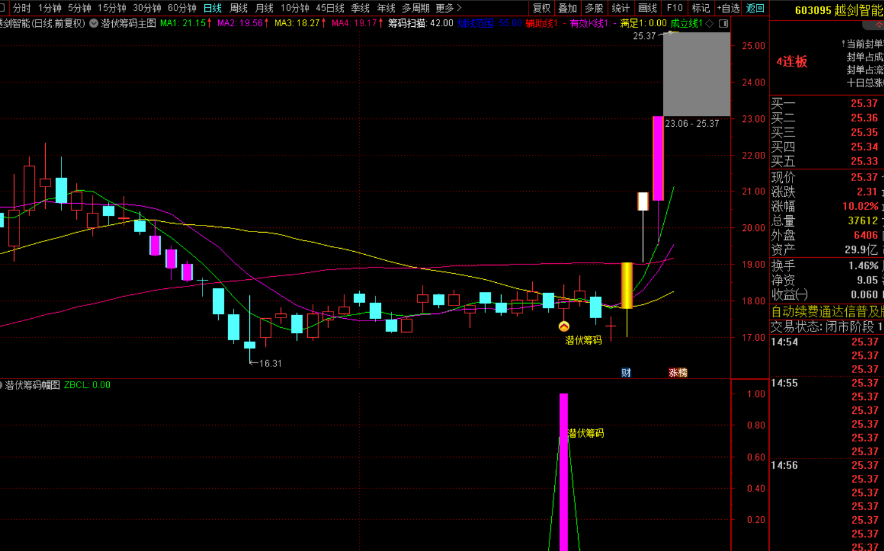Click the MA4: 19.17 indicator value

(x=357, y=23)
